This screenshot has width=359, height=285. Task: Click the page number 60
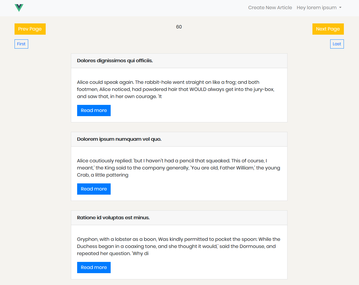pos(179,27)
